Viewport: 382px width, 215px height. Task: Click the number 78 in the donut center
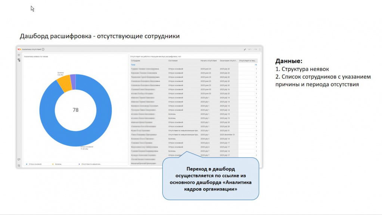pos(75,110)
